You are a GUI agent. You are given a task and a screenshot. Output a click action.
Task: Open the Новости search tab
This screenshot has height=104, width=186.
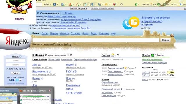coord(65,34)
